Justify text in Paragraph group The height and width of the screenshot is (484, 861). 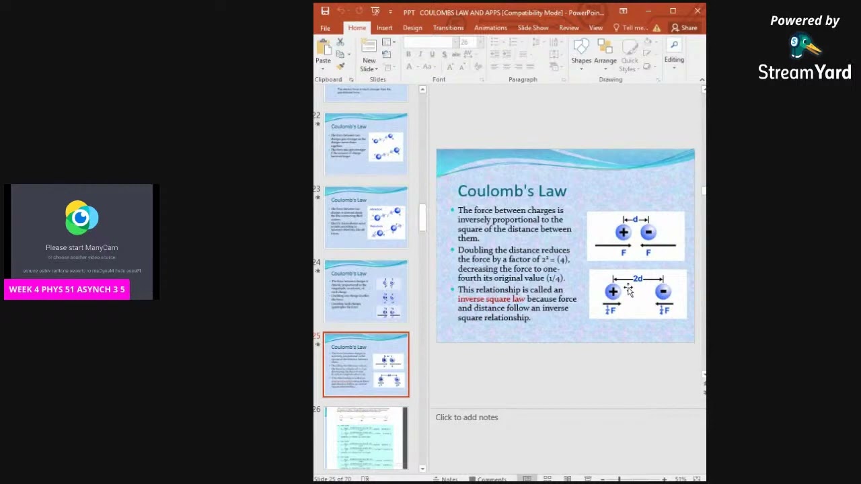[531, 67]
